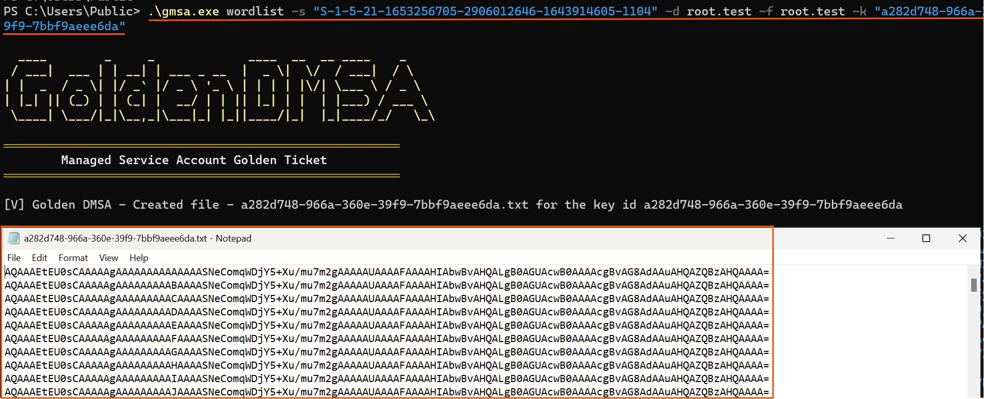Viewport: 984px width, 399px height.
Task: Open the View menu in Notepad
Action: [108, 258]
